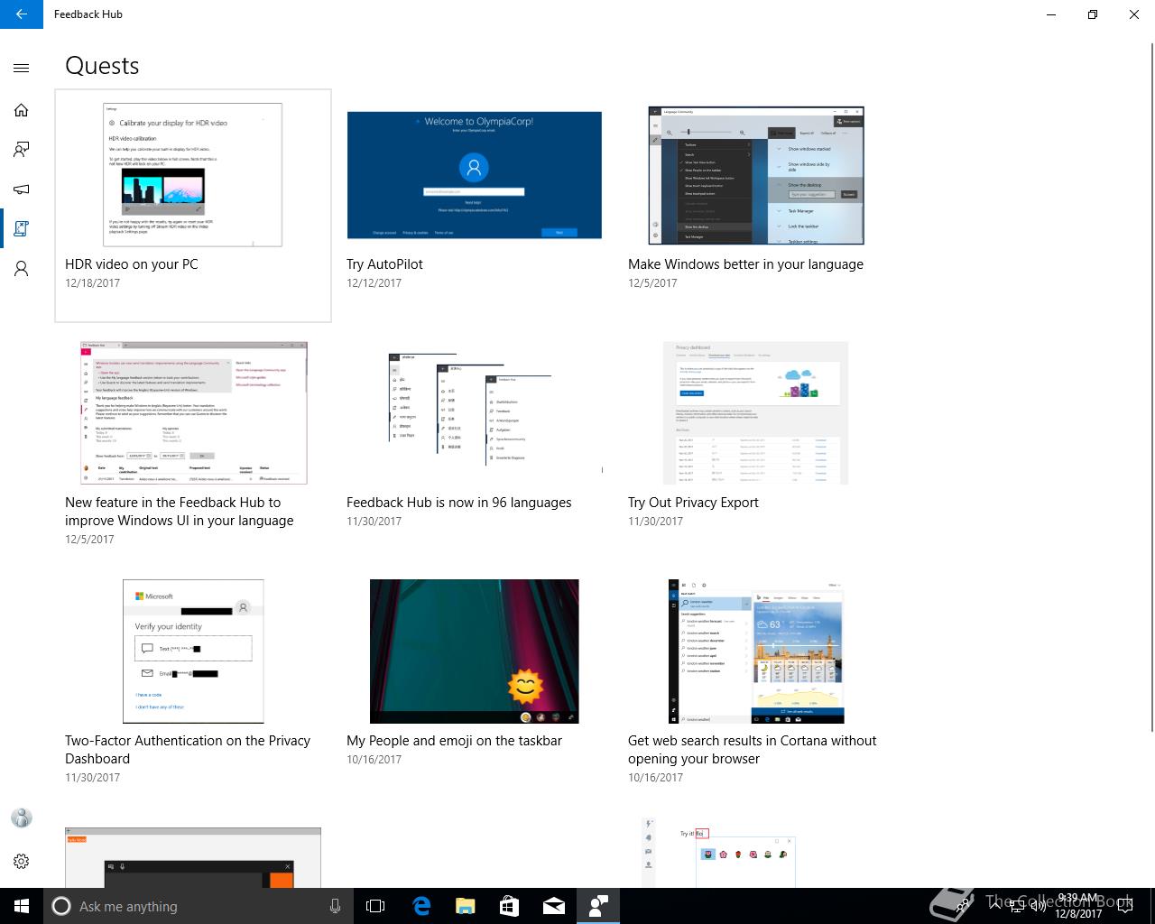Click the user account avatar in the sidebar
Image resolution: width=1155 pixels, height=924 pixels.
(x=22, y=818)
